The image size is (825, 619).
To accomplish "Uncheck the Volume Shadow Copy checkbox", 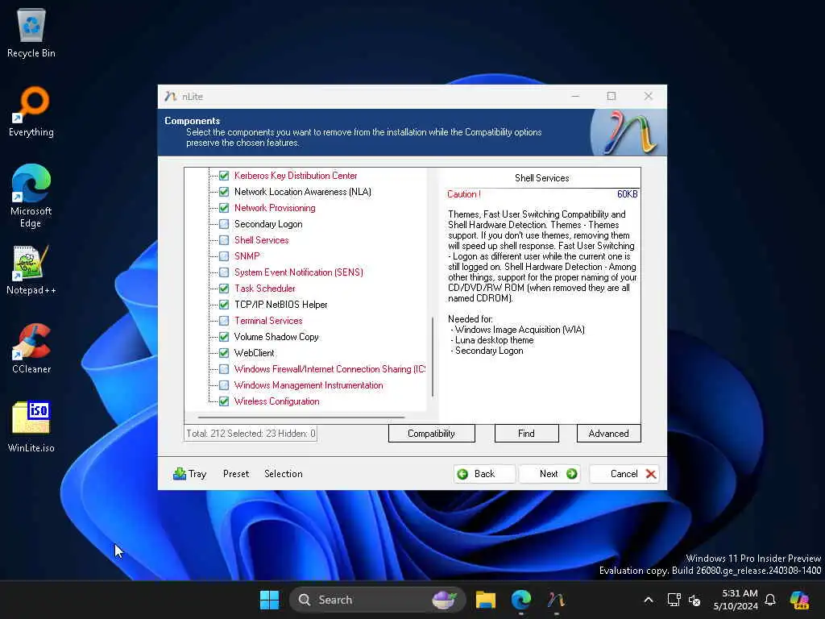I will click(x=224, y=337).
